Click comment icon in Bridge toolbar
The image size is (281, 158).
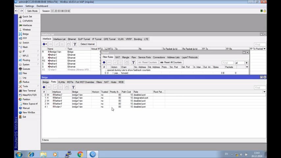point(67,87)
